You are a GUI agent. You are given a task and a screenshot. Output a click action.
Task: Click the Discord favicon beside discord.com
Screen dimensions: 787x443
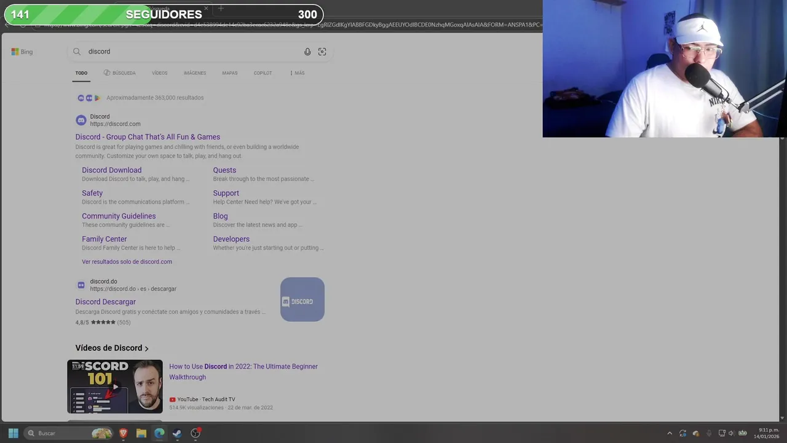(x=81, y=120)
